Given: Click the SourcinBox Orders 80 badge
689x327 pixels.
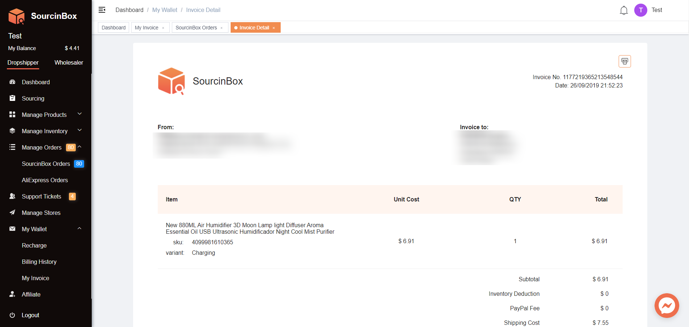Looking at the screenshot, I should tap(79, 164).
